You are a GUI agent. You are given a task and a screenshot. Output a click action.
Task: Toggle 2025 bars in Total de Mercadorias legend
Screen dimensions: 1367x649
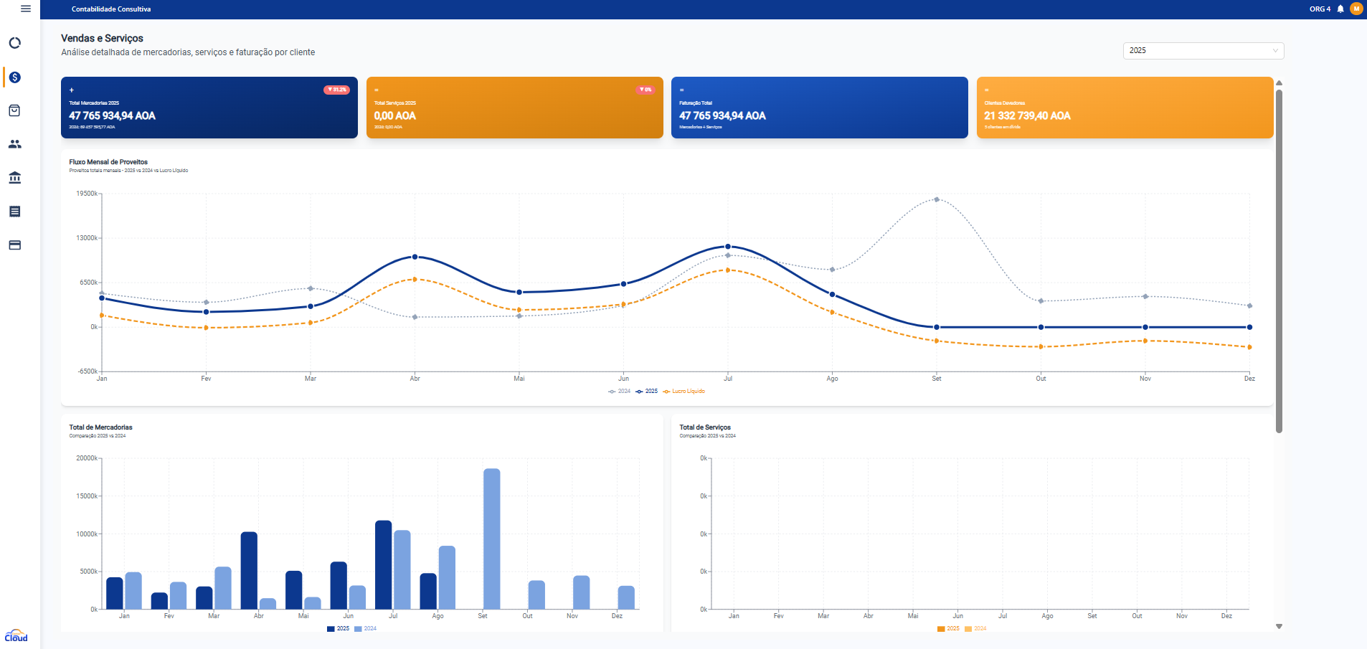click(338, 629)
